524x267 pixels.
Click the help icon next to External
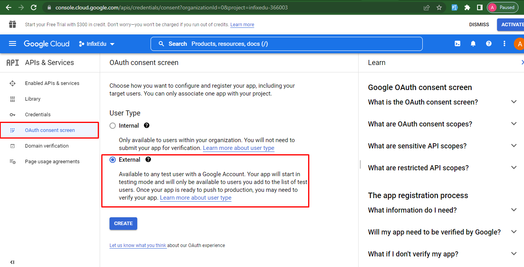point(148,160)
